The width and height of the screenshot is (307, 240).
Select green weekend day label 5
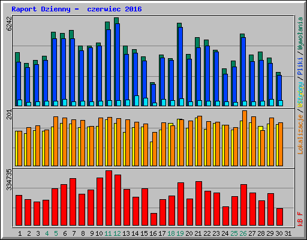coord(56,233)
